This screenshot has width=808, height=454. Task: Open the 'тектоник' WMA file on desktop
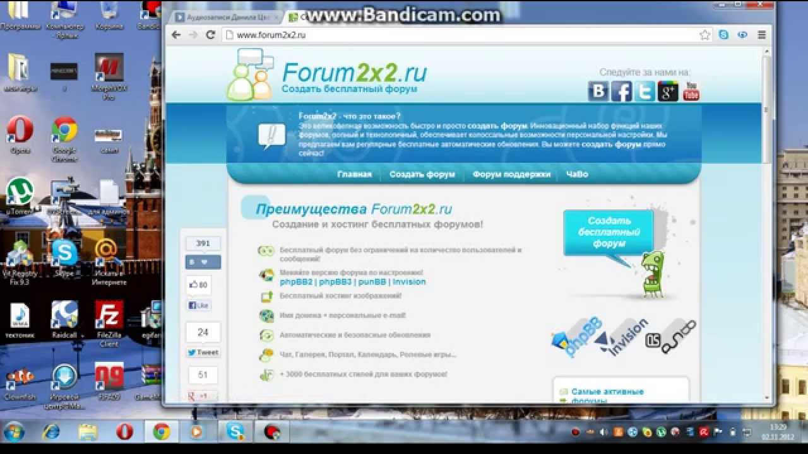20,320
